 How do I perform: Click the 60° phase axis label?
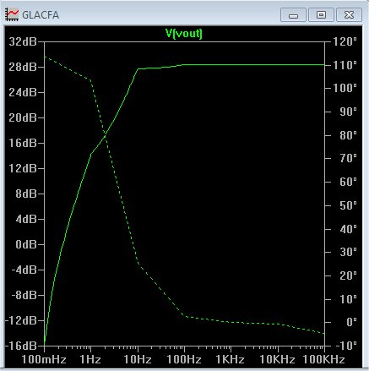[349, 182]
